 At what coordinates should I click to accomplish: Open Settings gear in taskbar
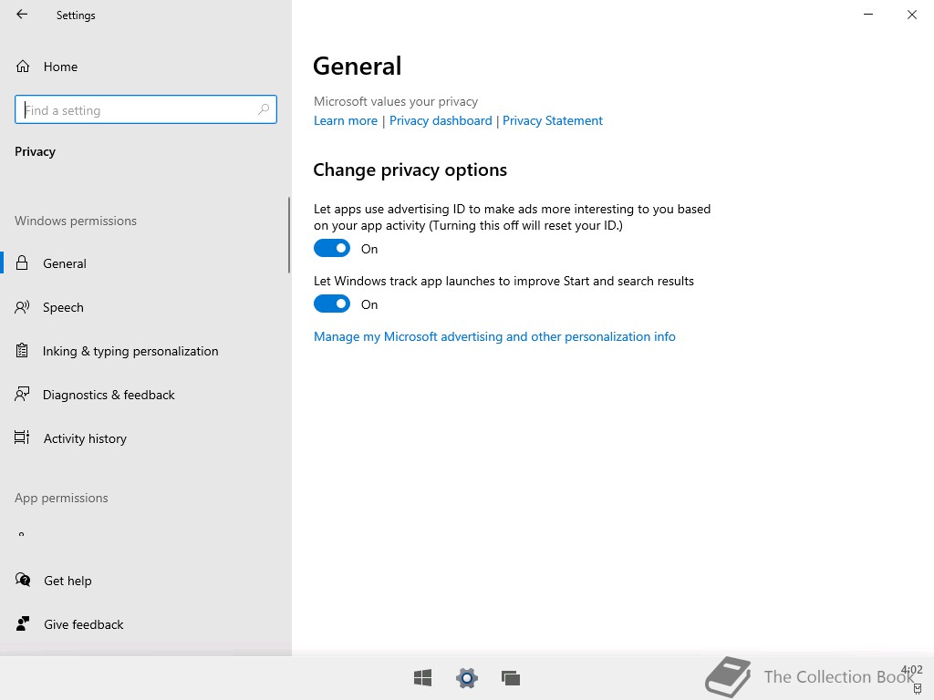tap(467, 677)
